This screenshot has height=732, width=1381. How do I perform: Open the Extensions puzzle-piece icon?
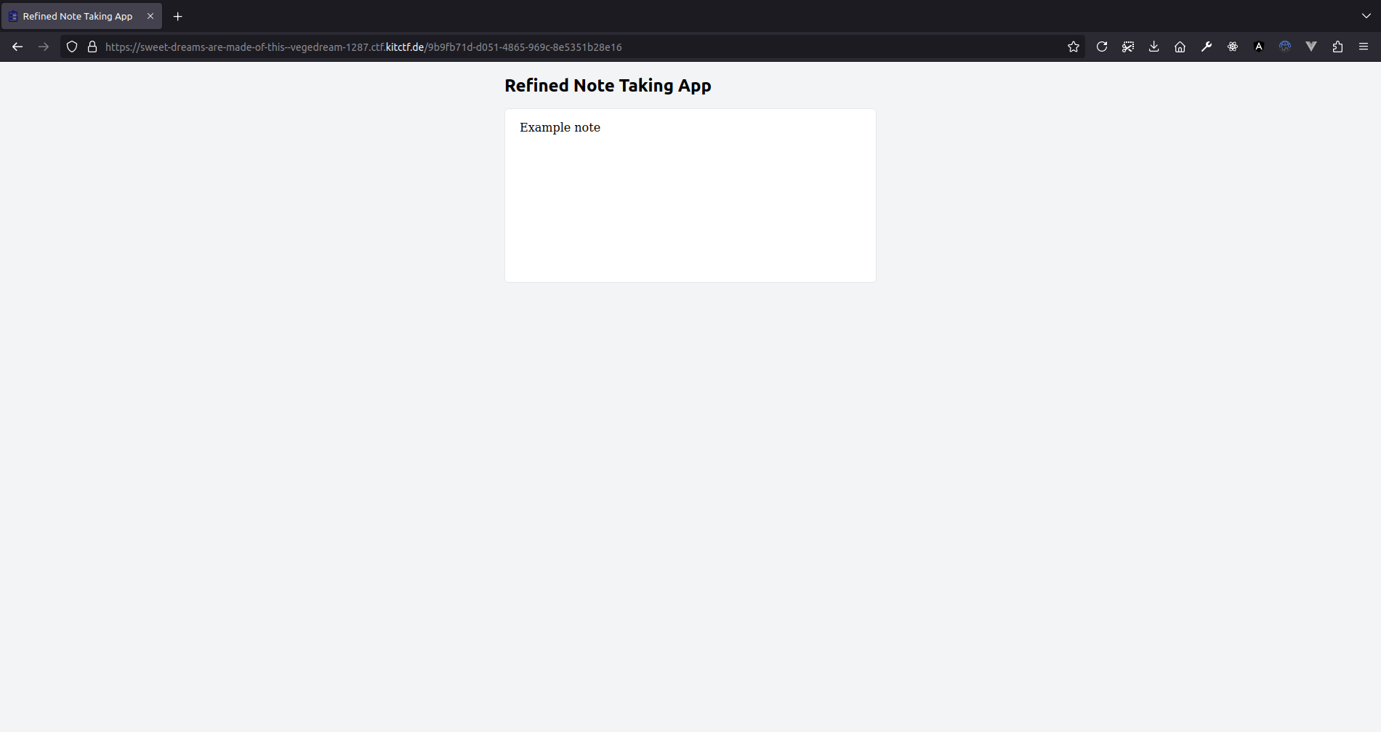(x=1338, y=46)
